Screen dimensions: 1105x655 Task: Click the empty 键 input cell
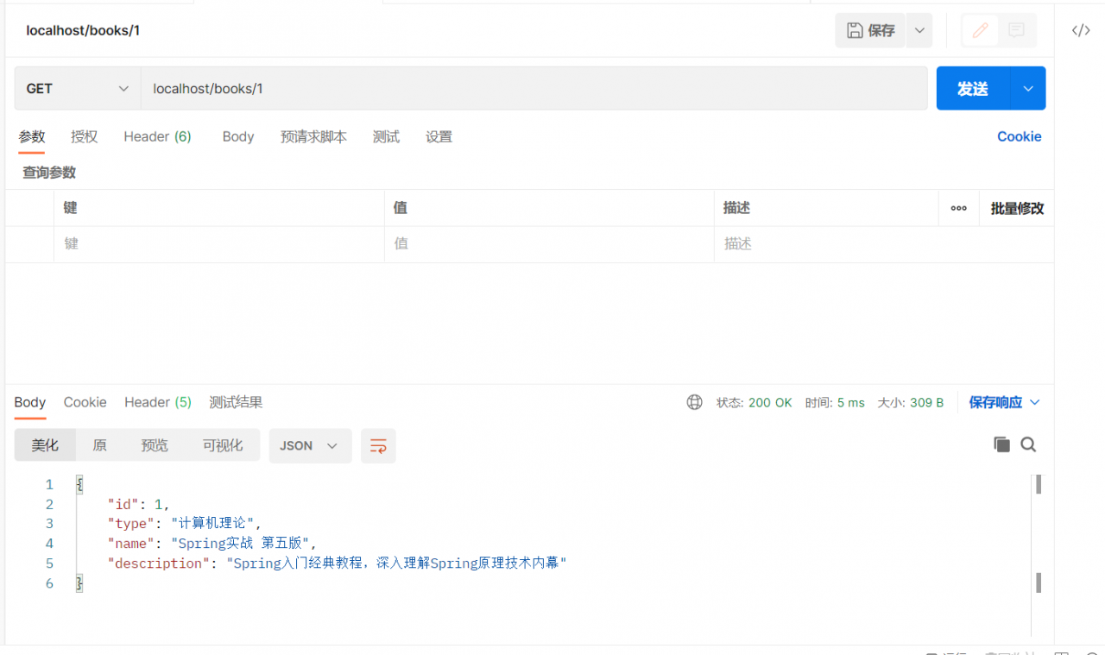tap(219, 244)
